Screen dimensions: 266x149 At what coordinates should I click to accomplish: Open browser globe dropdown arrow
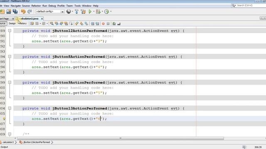72,12
